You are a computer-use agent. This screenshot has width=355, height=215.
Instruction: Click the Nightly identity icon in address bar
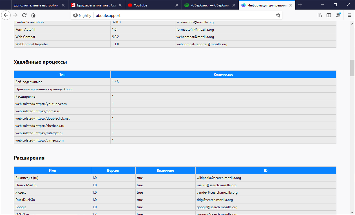click(x=75, y=15)
